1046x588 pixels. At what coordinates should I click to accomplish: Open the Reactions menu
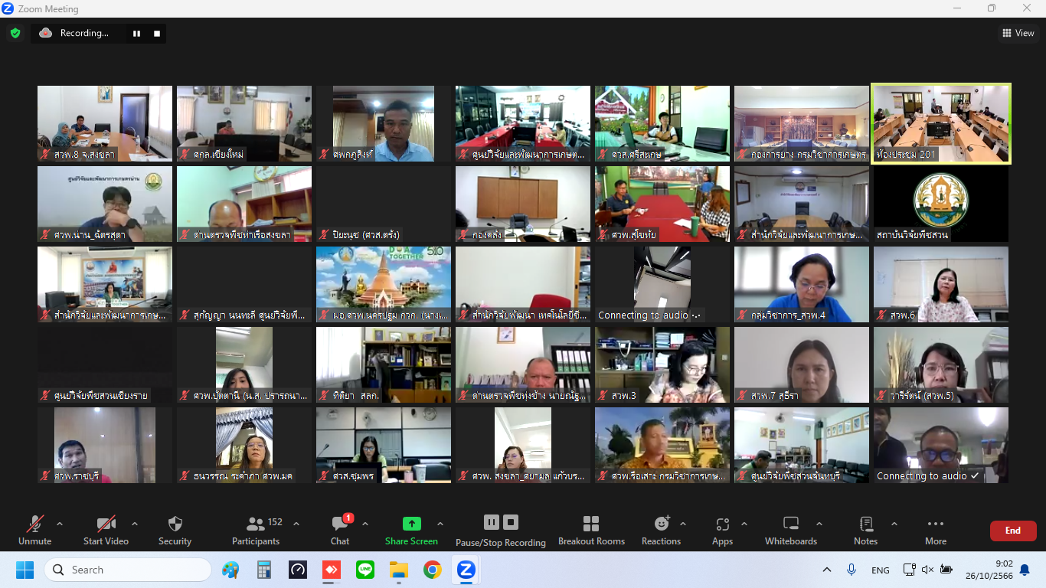pos(662,524)
